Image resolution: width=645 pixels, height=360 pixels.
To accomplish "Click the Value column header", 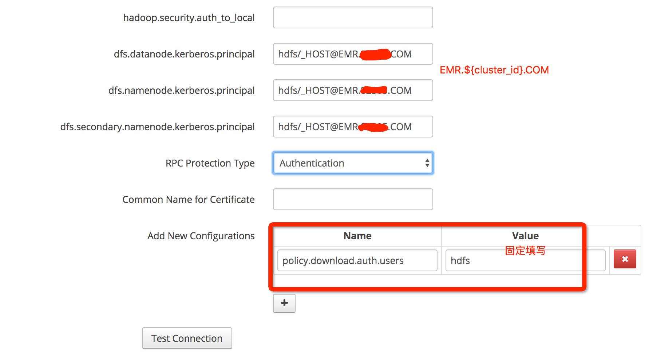I will pos(525,236).
